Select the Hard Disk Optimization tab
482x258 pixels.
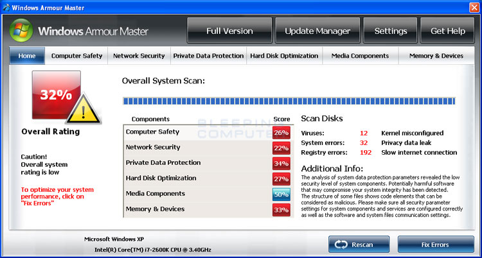point(284,56)
